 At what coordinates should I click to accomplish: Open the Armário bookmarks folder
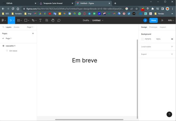point(17,14)
